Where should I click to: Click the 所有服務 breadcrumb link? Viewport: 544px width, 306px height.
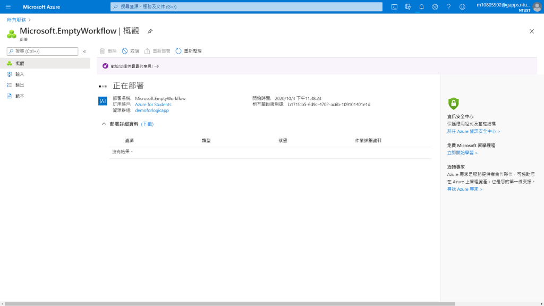click(16, 20)
